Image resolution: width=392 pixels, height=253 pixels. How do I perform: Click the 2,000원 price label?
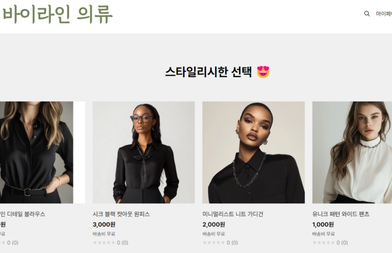point(214,225)
